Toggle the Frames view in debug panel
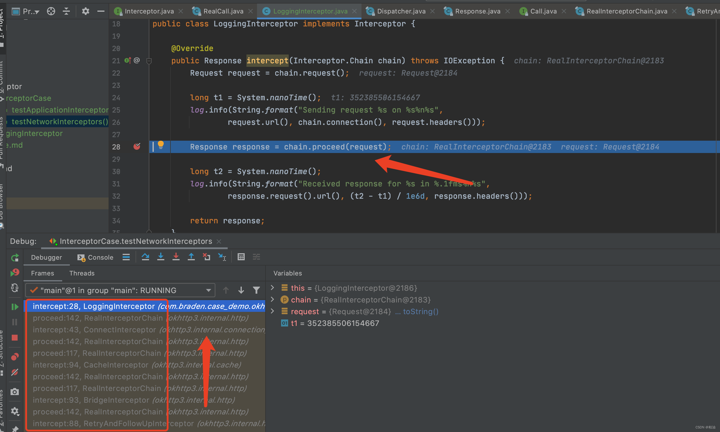720x432 pixels. 42,273
